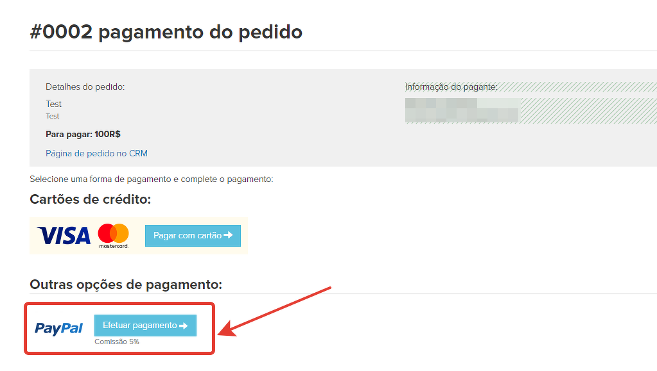Click the blurred payer information block
Image resolution: width=657 pixels, height=371 pixels.
[x=462, y=110]
